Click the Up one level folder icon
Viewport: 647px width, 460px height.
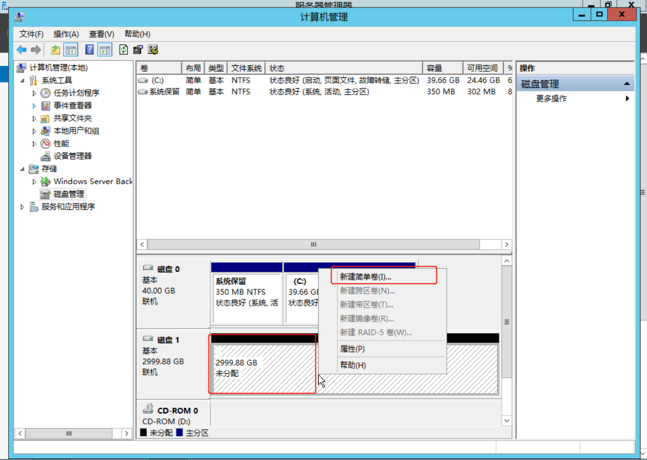55,50
